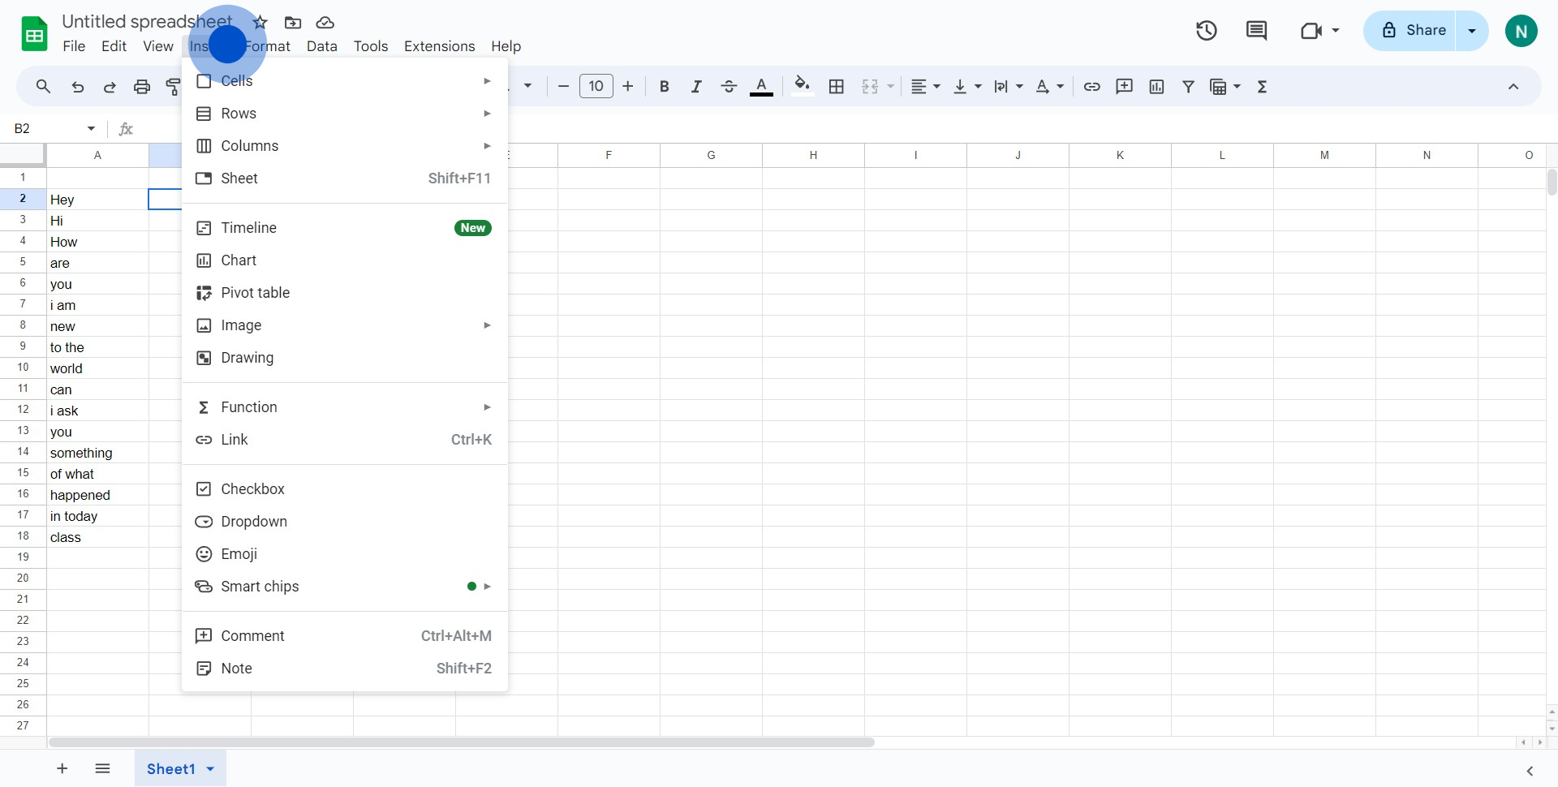
Task: Insert a Checkbox from the menu
Action: tap(252, 489)
